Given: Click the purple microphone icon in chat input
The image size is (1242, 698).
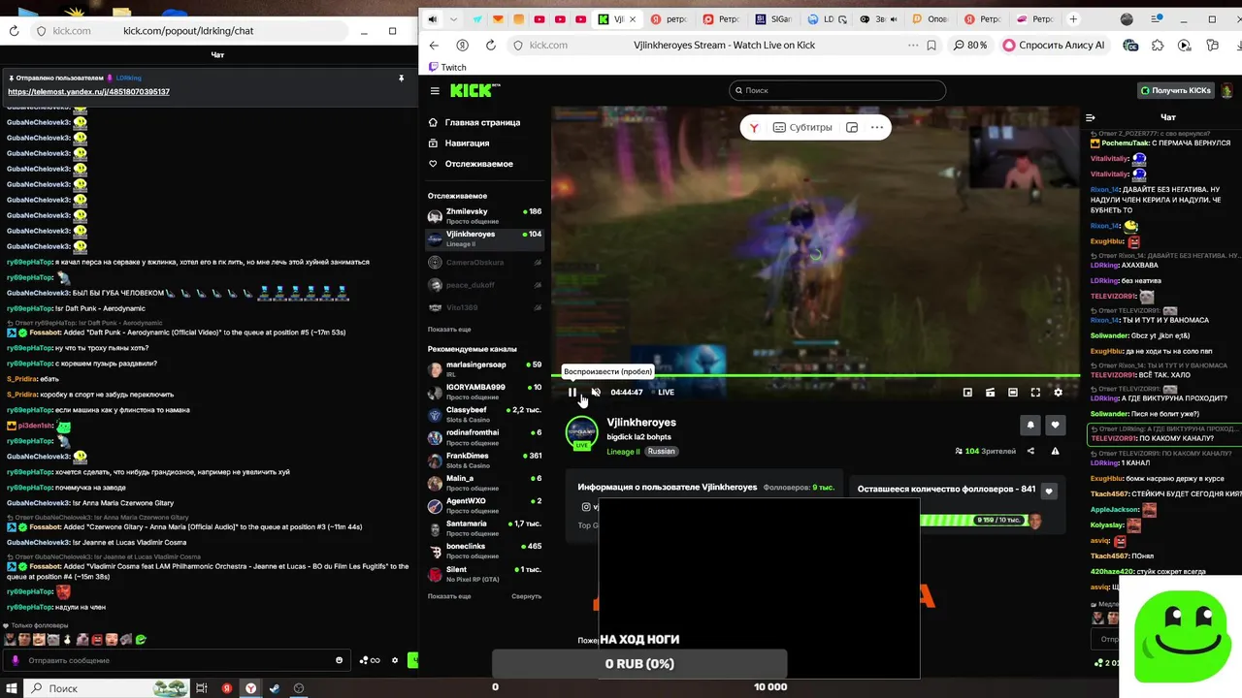Looking at the screenshot, I should (x=15, y=660).
